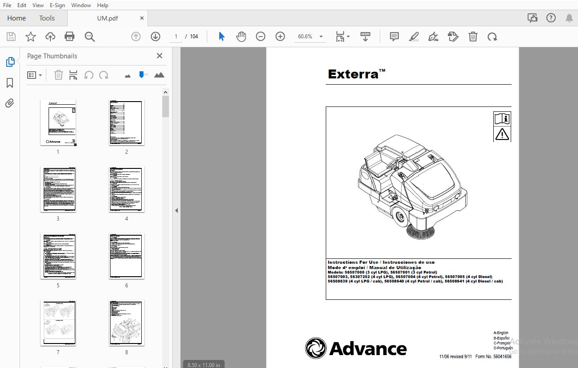
Task: Select page 8 thumbnail
Action: (127, 323)
